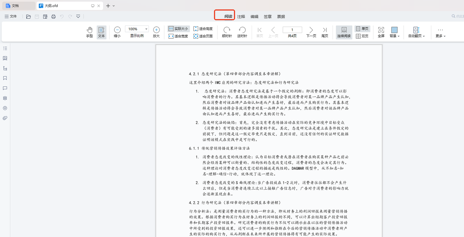Switch to two-page view 双页

[362, 35]
